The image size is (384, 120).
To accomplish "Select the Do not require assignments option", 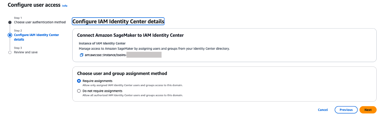I will pos(79,91).
